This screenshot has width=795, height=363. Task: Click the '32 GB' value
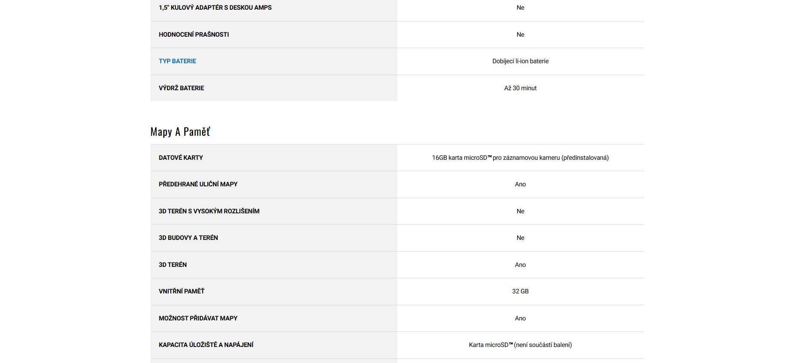tap(520, 291)
